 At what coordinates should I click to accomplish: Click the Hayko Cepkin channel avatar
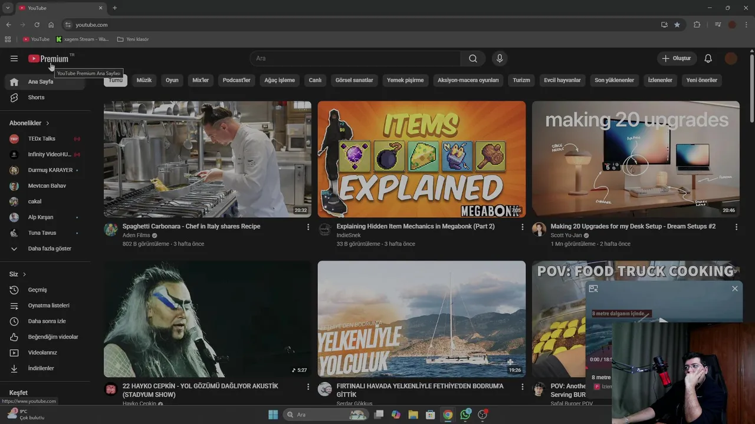pyautogui.click(x=111, y=389)
